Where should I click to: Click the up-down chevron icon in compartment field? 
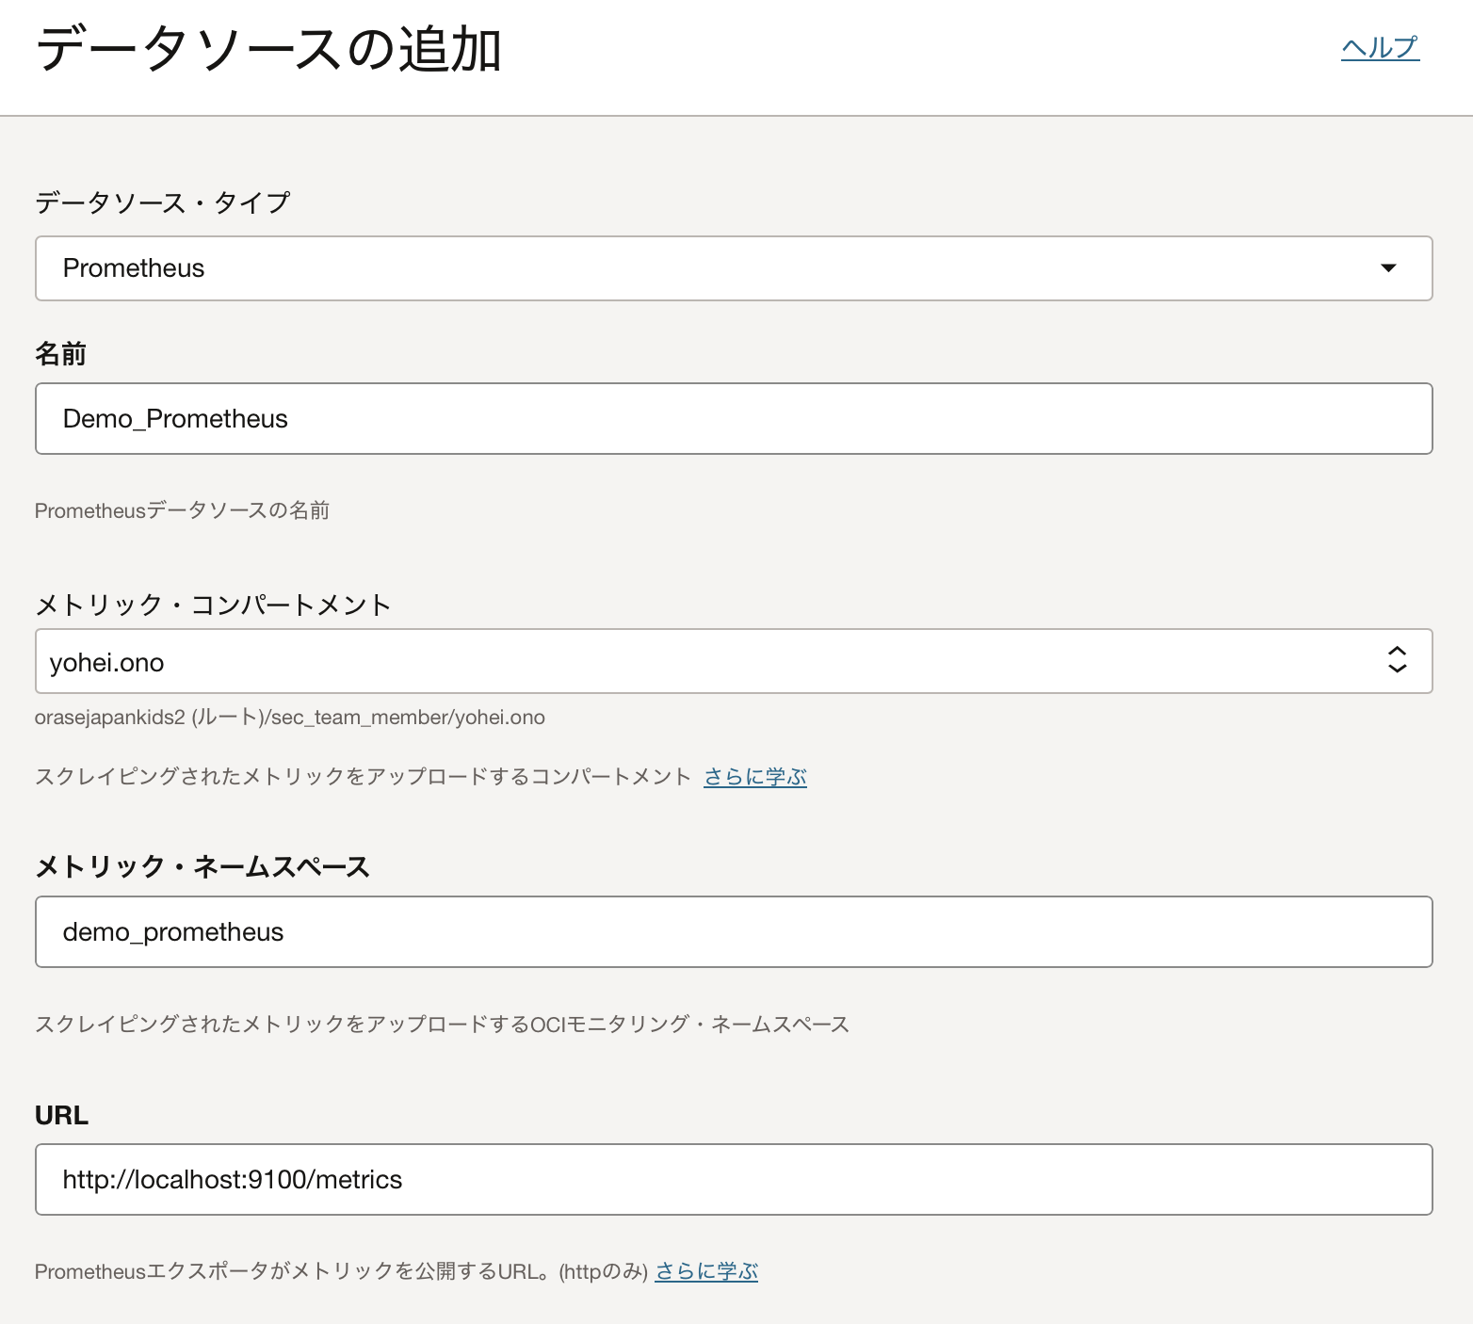pyautogui.click(x=1397, y=660)
